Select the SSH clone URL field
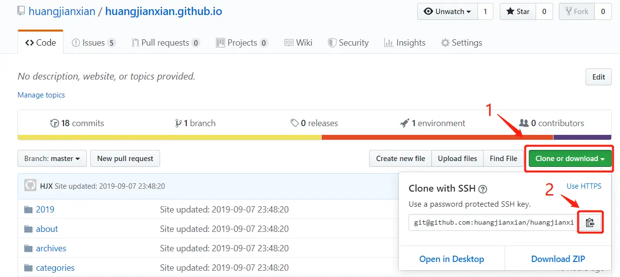 [x=493, y=223]
